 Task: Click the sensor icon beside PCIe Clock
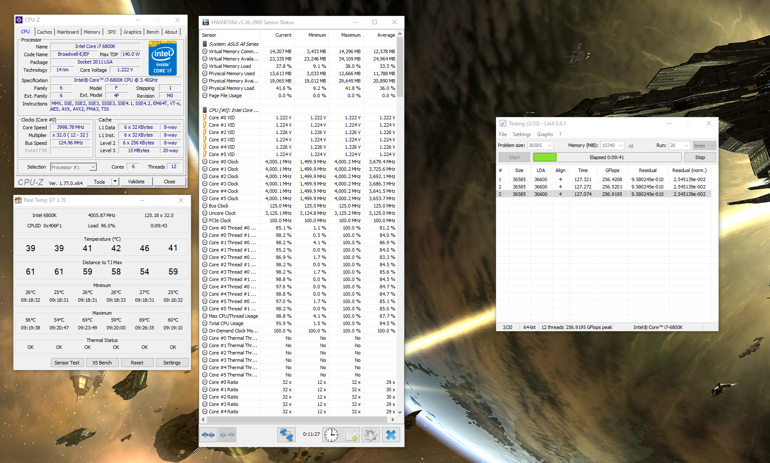[205, 220]
